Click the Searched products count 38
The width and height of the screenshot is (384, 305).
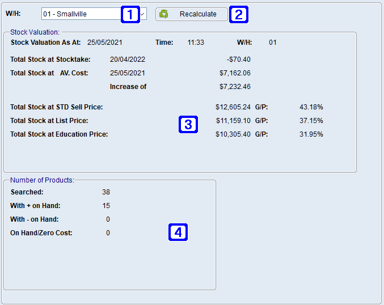(x=106, y=192)
